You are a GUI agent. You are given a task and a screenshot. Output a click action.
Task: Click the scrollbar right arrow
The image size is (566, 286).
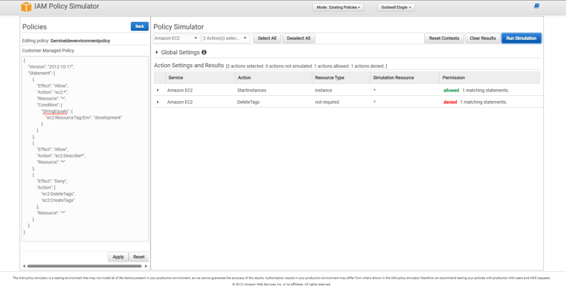pyautogui.click(x=146, y=266)
